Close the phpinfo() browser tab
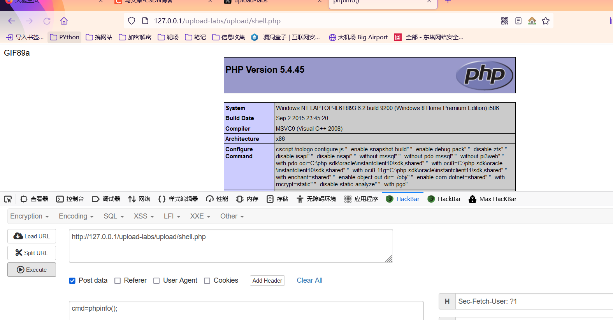The height and width of the screenshot is (320, 613). coord(429,2)
